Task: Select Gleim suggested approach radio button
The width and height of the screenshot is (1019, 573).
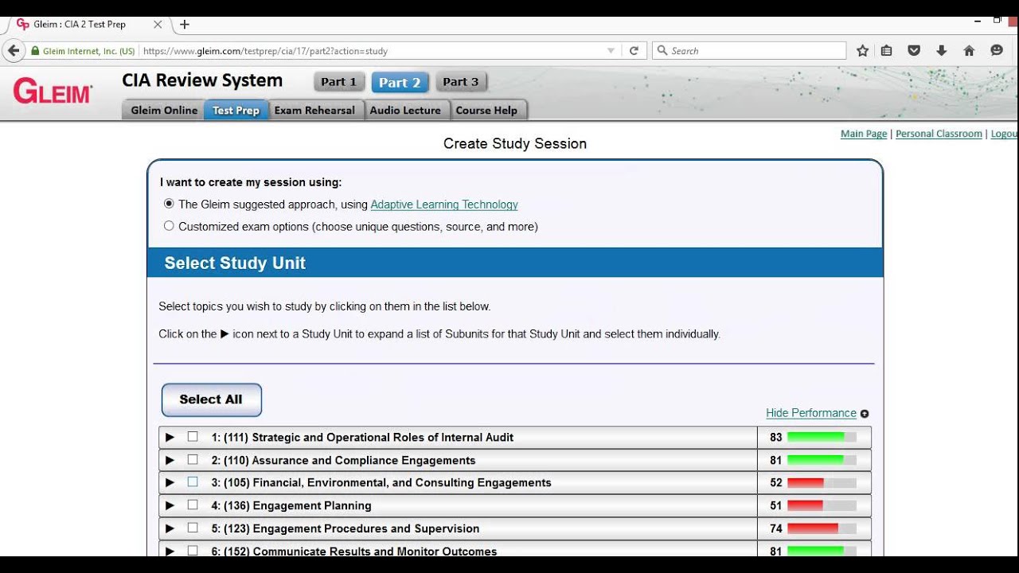Action: click(169, 204)
